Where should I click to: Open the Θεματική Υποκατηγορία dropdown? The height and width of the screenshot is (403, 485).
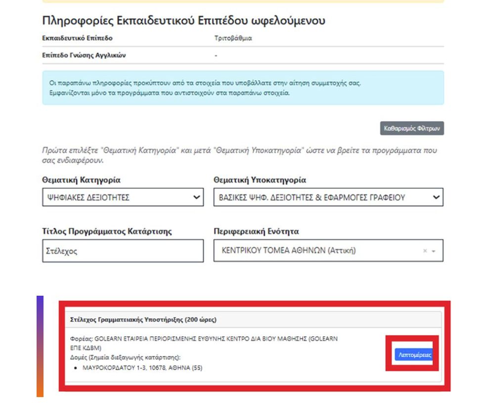328,197
